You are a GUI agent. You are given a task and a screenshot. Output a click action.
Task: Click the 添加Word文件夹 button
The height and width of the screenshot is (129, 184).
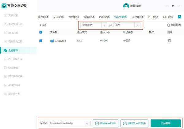pos(134,123)
